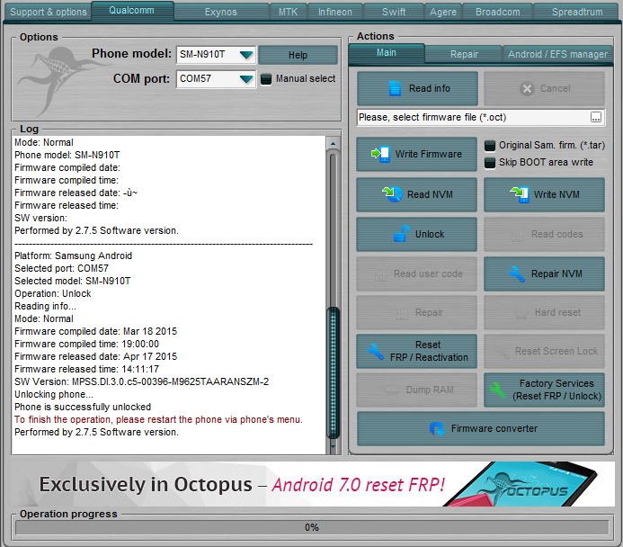Click the blue document icon on Read info

[395, 88]
